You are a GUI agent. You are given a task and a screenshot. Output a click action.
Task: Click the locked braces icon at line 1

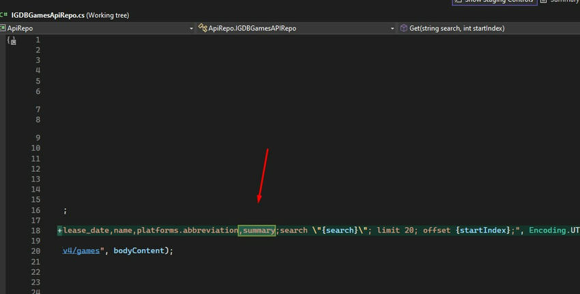(12, 40)
